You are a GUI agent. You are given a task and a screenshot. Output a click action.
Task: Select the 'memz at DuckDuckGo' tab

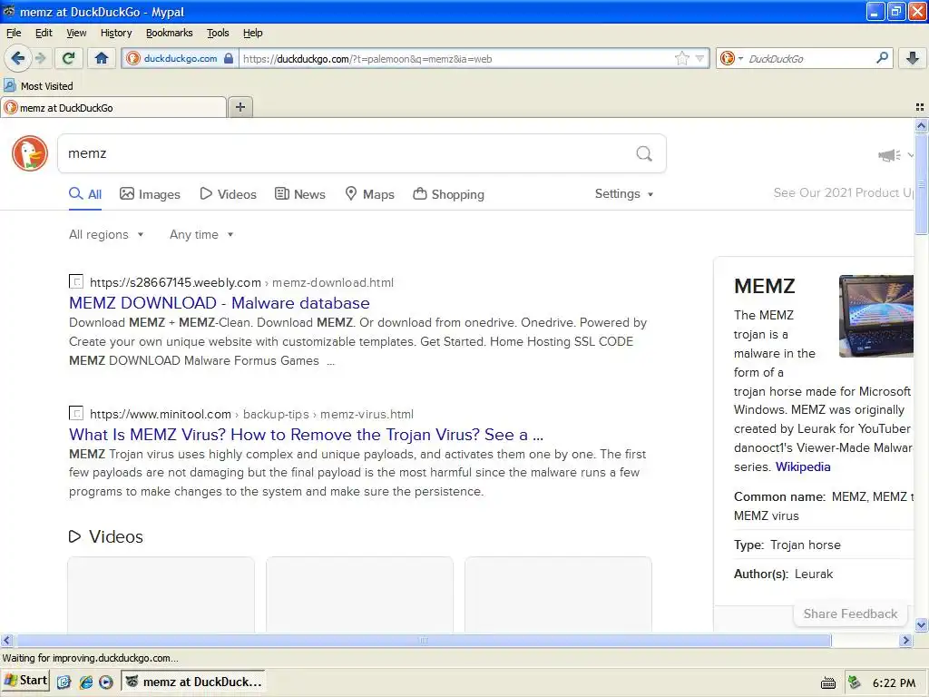coord(113,107)
